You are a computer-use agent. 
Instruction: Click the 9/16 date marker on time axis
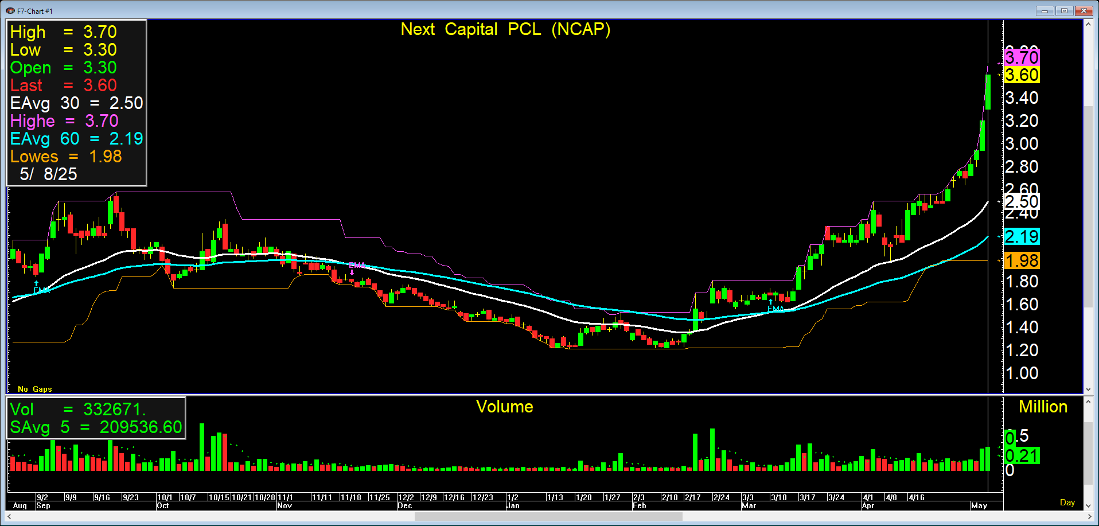pyautogui.click(x=102, y=497)
